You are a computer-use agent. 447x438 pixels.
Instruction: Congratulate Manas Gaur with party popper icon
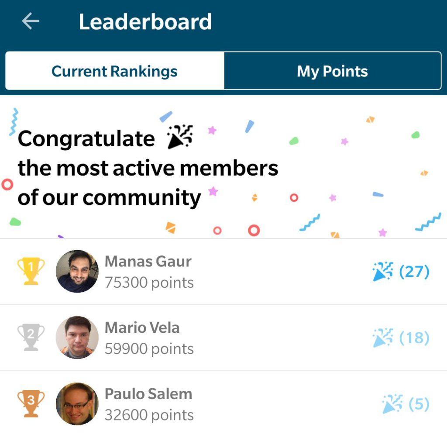(383, 271)
